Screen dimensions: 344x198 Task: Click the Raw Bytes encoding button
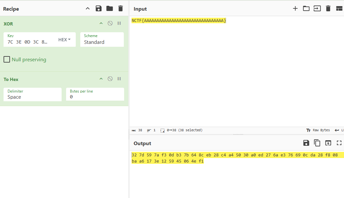(318, 130)
